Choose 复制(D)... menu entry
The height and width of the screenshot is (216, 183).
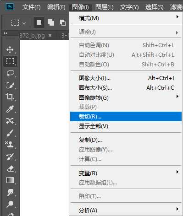click(126, 140)
